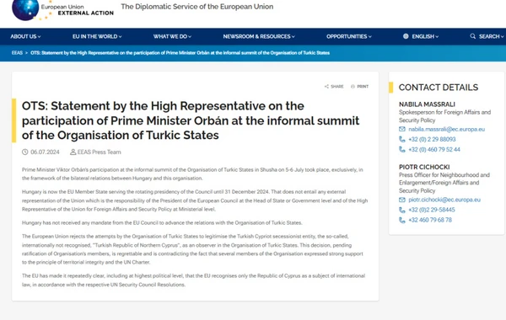Email piotr.cichocki@ec.europa.eu
506x320 pixels.
tap(444, 200)
